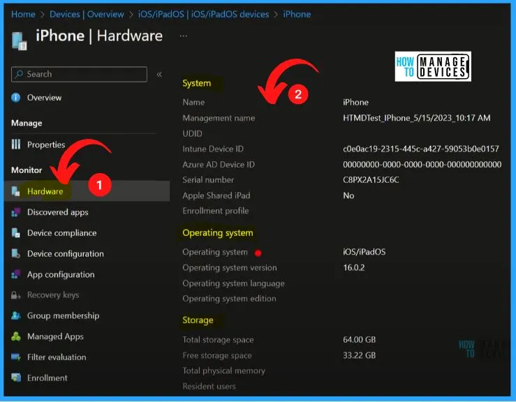Open Managed Apps menu item
This screenshot has width=516, height=402.
55,336
